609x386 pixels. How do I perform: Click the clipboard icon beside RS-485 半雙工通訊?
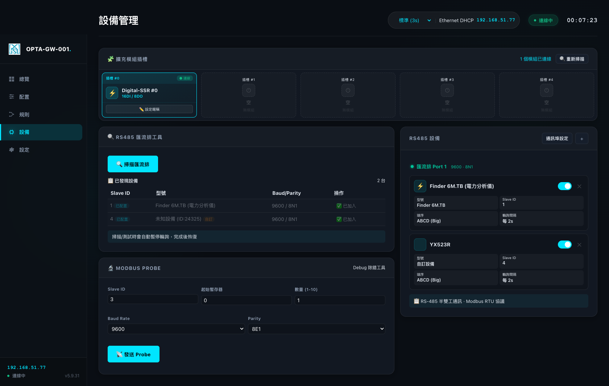417,301
